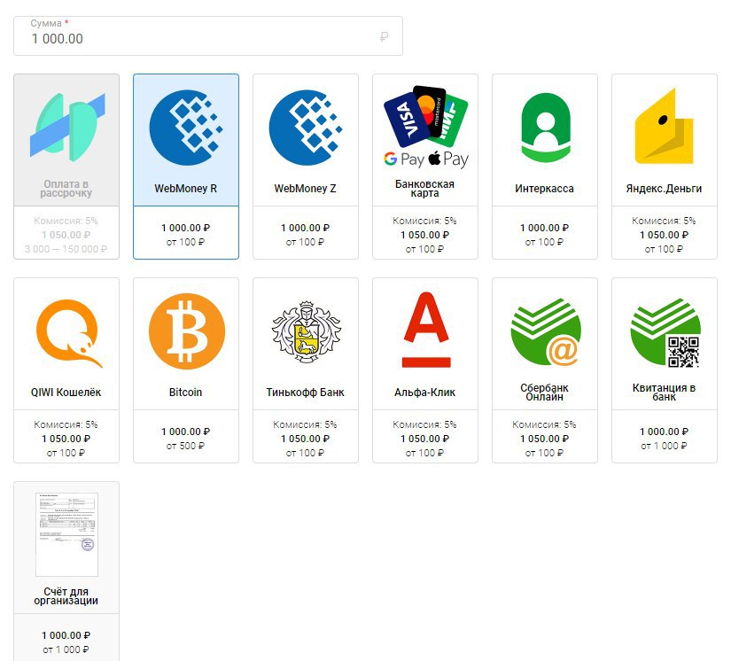Pick the Интеркасса green logo
The image size is (731, 661).
pos(545,127)
